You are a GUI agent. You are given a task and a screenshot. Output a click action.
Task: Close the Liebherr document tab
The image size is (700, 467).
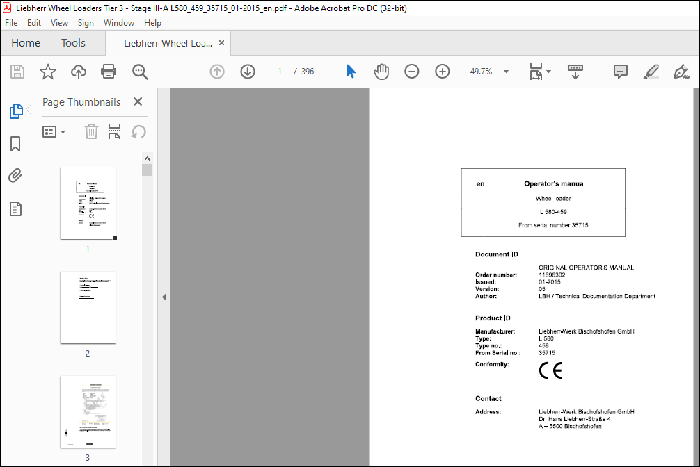point(221,43)
